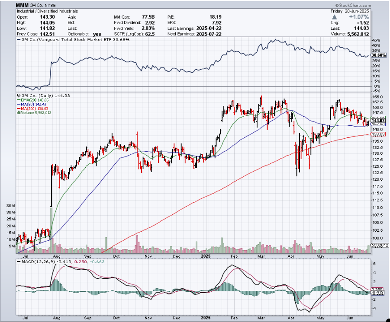The height and width of the screenshot is (322, 390).
Task: Click the -0.413 tag on the MACD axis
Action: 377,293
